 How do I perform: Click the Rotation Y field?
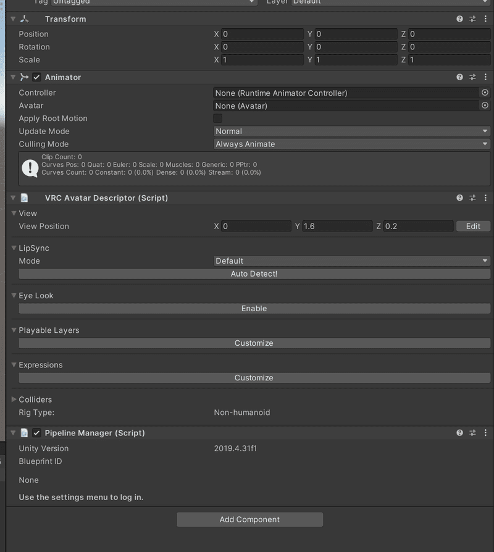pyautogui.click(x=356, y=47)
